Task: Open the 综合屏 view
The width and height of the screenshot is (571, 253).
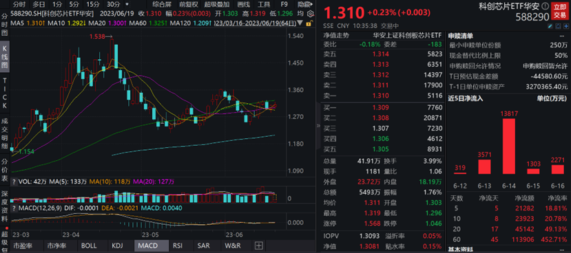Action: coord(163,4)
